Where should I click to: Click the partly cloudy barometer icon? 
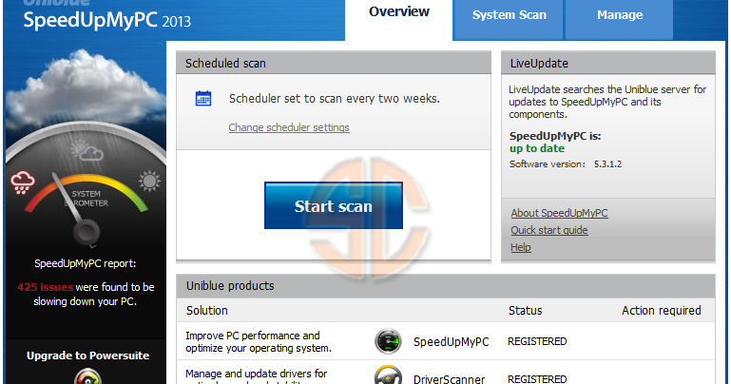tap(87, 151)
